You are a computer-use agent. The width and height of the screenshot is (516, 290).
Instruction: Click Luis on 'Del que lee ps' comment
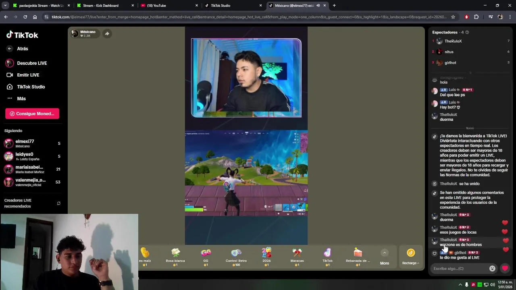click(x=452, y=90)
